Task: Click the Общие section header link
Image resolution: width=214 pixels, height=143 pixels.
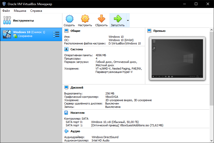Action: point(75,31)
